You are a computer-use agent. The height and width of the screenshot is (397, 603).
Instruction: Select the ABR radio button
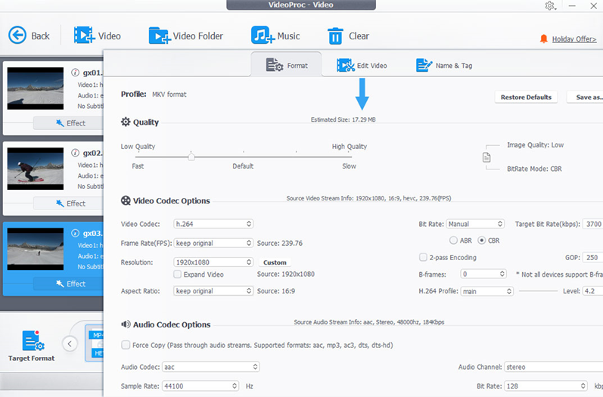[x=453, y=240]
